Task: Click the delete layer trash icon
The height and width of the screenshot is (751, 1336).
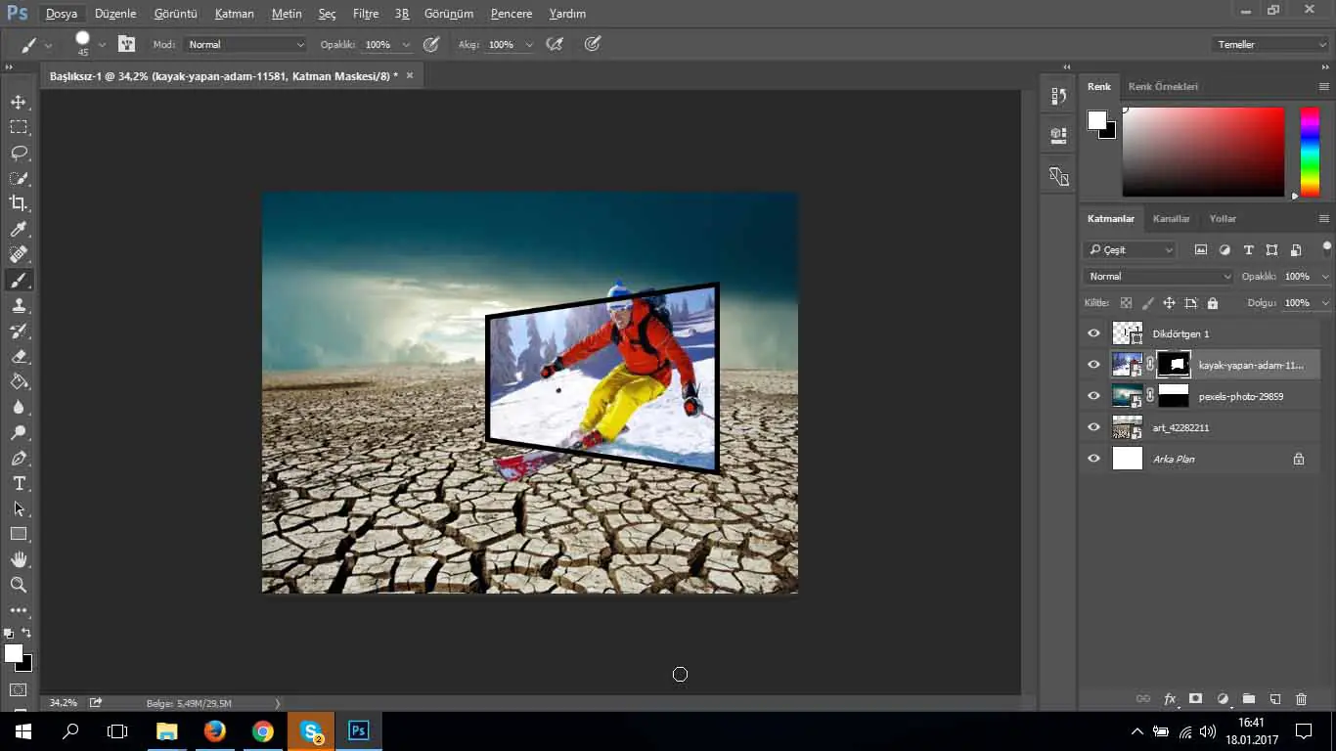Action: (x=1301, y=699)
